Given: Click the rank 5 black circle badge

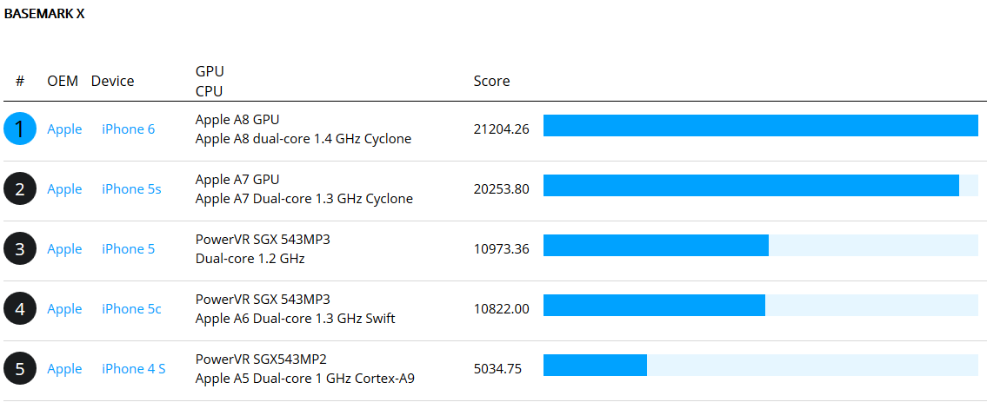Looking at the screenshot, I should [19, 369].
